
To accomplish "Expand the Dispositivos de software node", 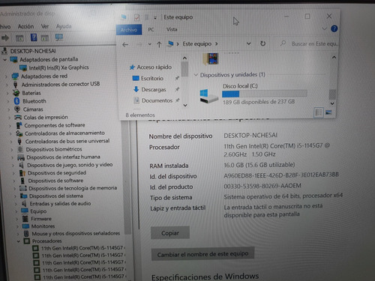I will coord(14,181).
